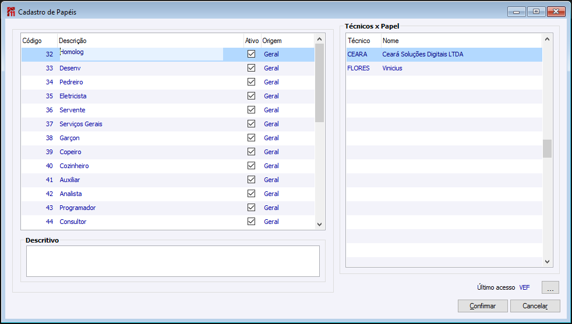Toggle Ativo checkbox for Servente
The image size is (572, 324).
point(252,110)
